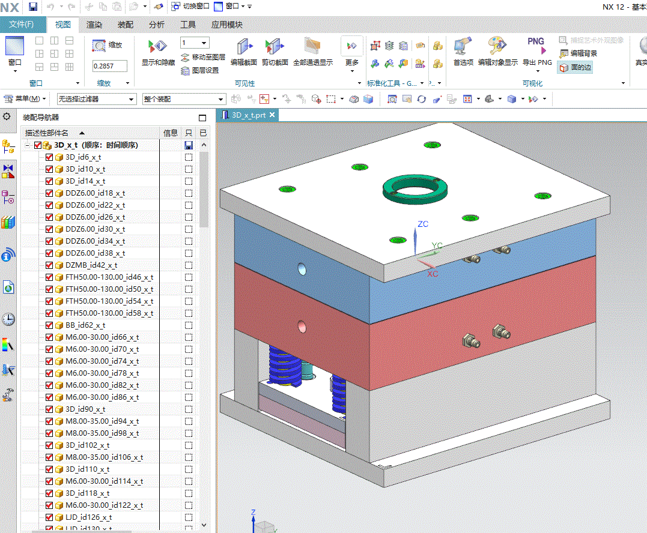Screen dimensions: 647x533
Task: Expand the Zoom group dropdown arrow
Action: tap(127, 83)
